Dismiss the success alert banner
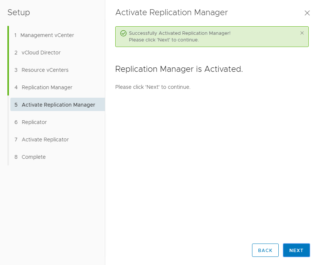This screenshot has width=318, height=265. (302, 33)
